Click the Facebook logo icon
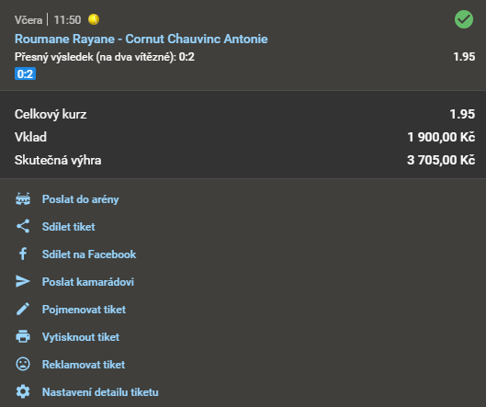Screen dimensions: 486x407 23,254
